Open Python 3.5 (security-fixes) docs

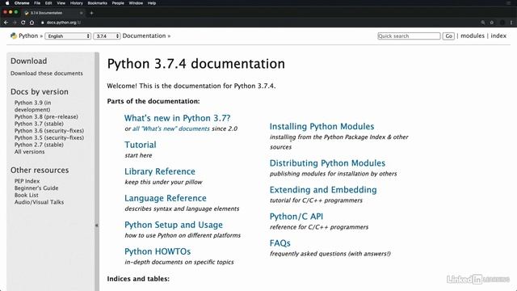(x=49, y=137)
